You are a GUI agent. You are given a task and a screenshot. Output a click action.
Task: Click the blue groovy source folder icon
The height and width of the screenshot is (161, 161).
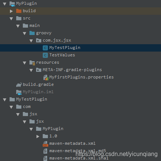[32, 33]
